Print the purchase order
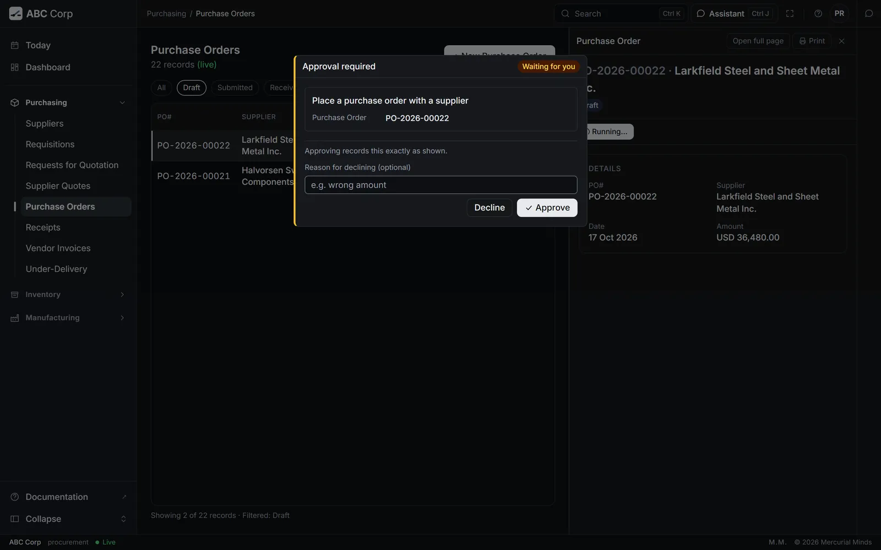This screenshot has height=550, width=881. (x=812, y=41)
